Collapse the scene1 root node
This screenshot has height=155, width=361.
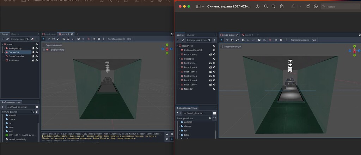tap(2, 44)
